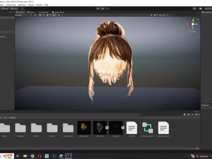This screenshot has height=159, width=212.
Task: Open the Help menu
Action: tap(46, 5)
